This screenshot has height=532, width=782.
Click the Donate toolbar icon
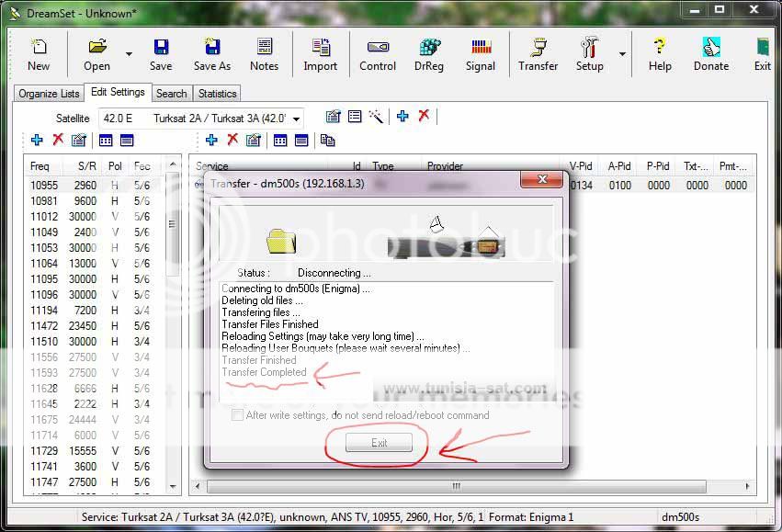(711, 54)
